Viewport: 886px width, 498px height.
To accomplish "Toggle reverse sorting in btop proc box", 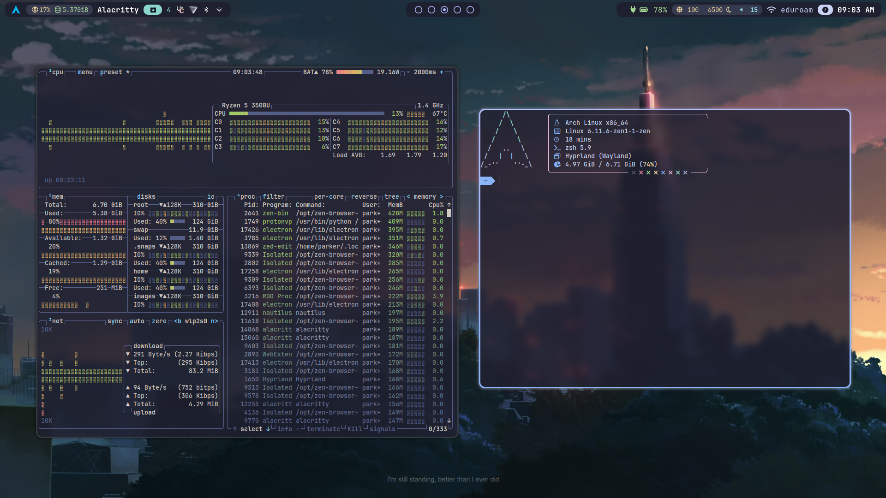I will click(x=364, y=196).
